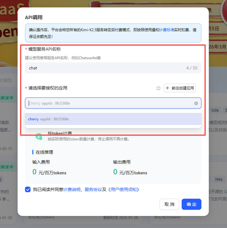
Task: Click the token billing icon
Action: pyautogui.click(x=39, y=136)
